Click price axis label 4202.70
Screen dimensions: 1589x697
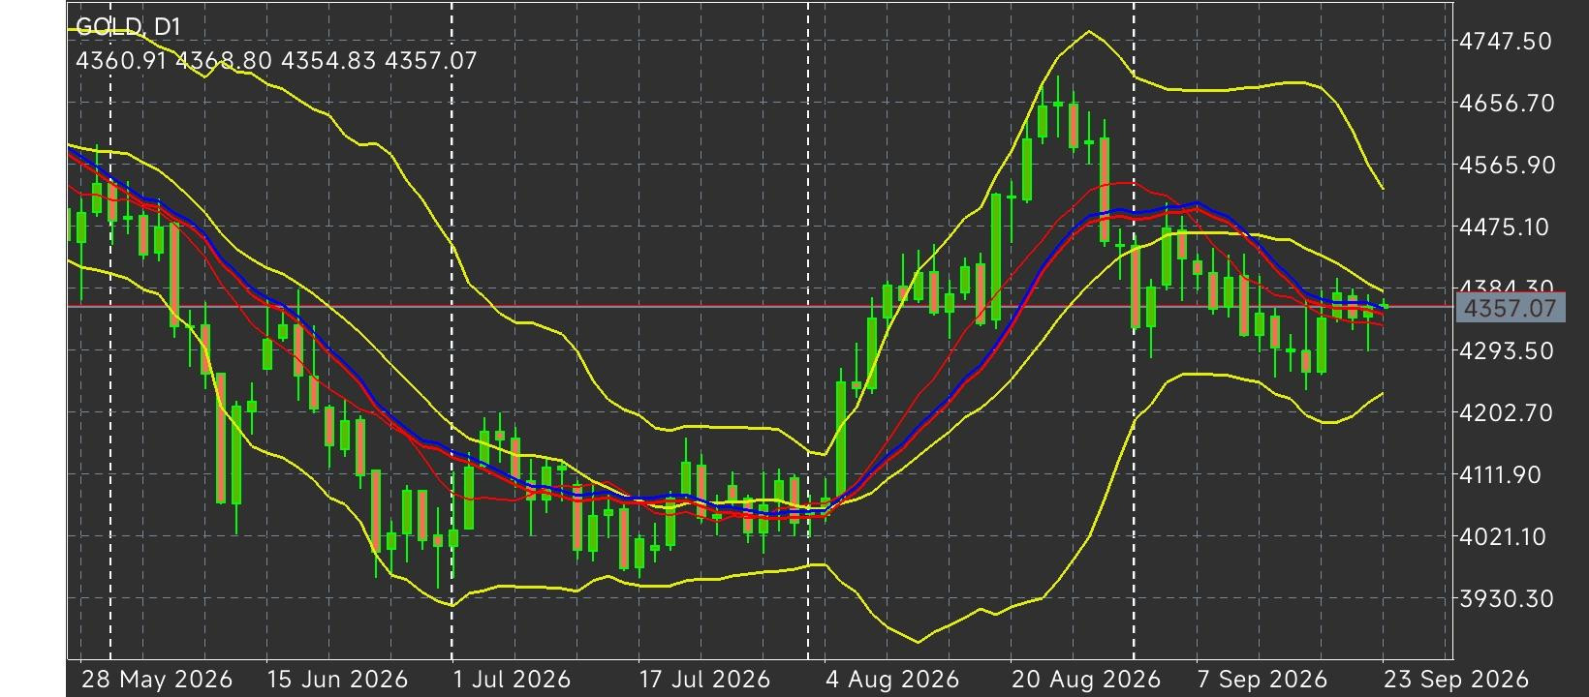pos(1505,413)
